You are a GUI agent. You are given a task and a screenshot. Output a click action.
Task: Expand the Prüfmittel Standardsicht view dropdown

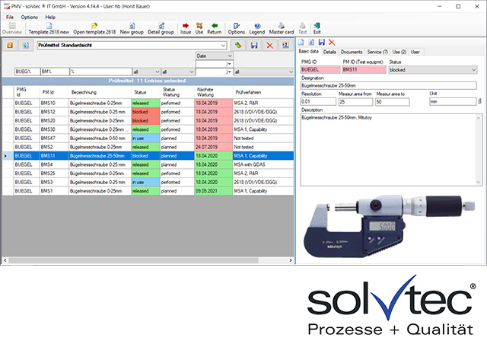click(x=223, y=46)
